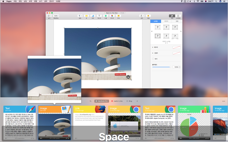Select the Safari Text clipping card
Viewport: 228px width, 142px height.
click(x=19, y=123)
